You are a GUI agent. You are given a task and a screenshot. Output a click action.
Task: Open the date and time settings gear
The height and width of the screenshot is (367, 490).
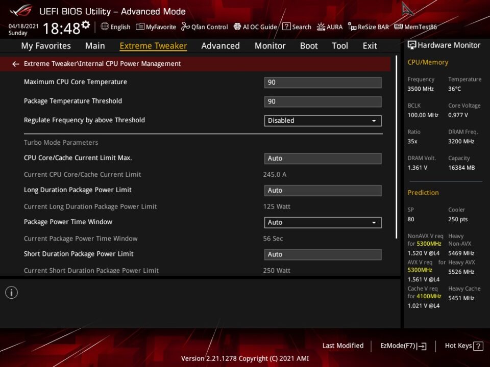[x=86, y=25]
